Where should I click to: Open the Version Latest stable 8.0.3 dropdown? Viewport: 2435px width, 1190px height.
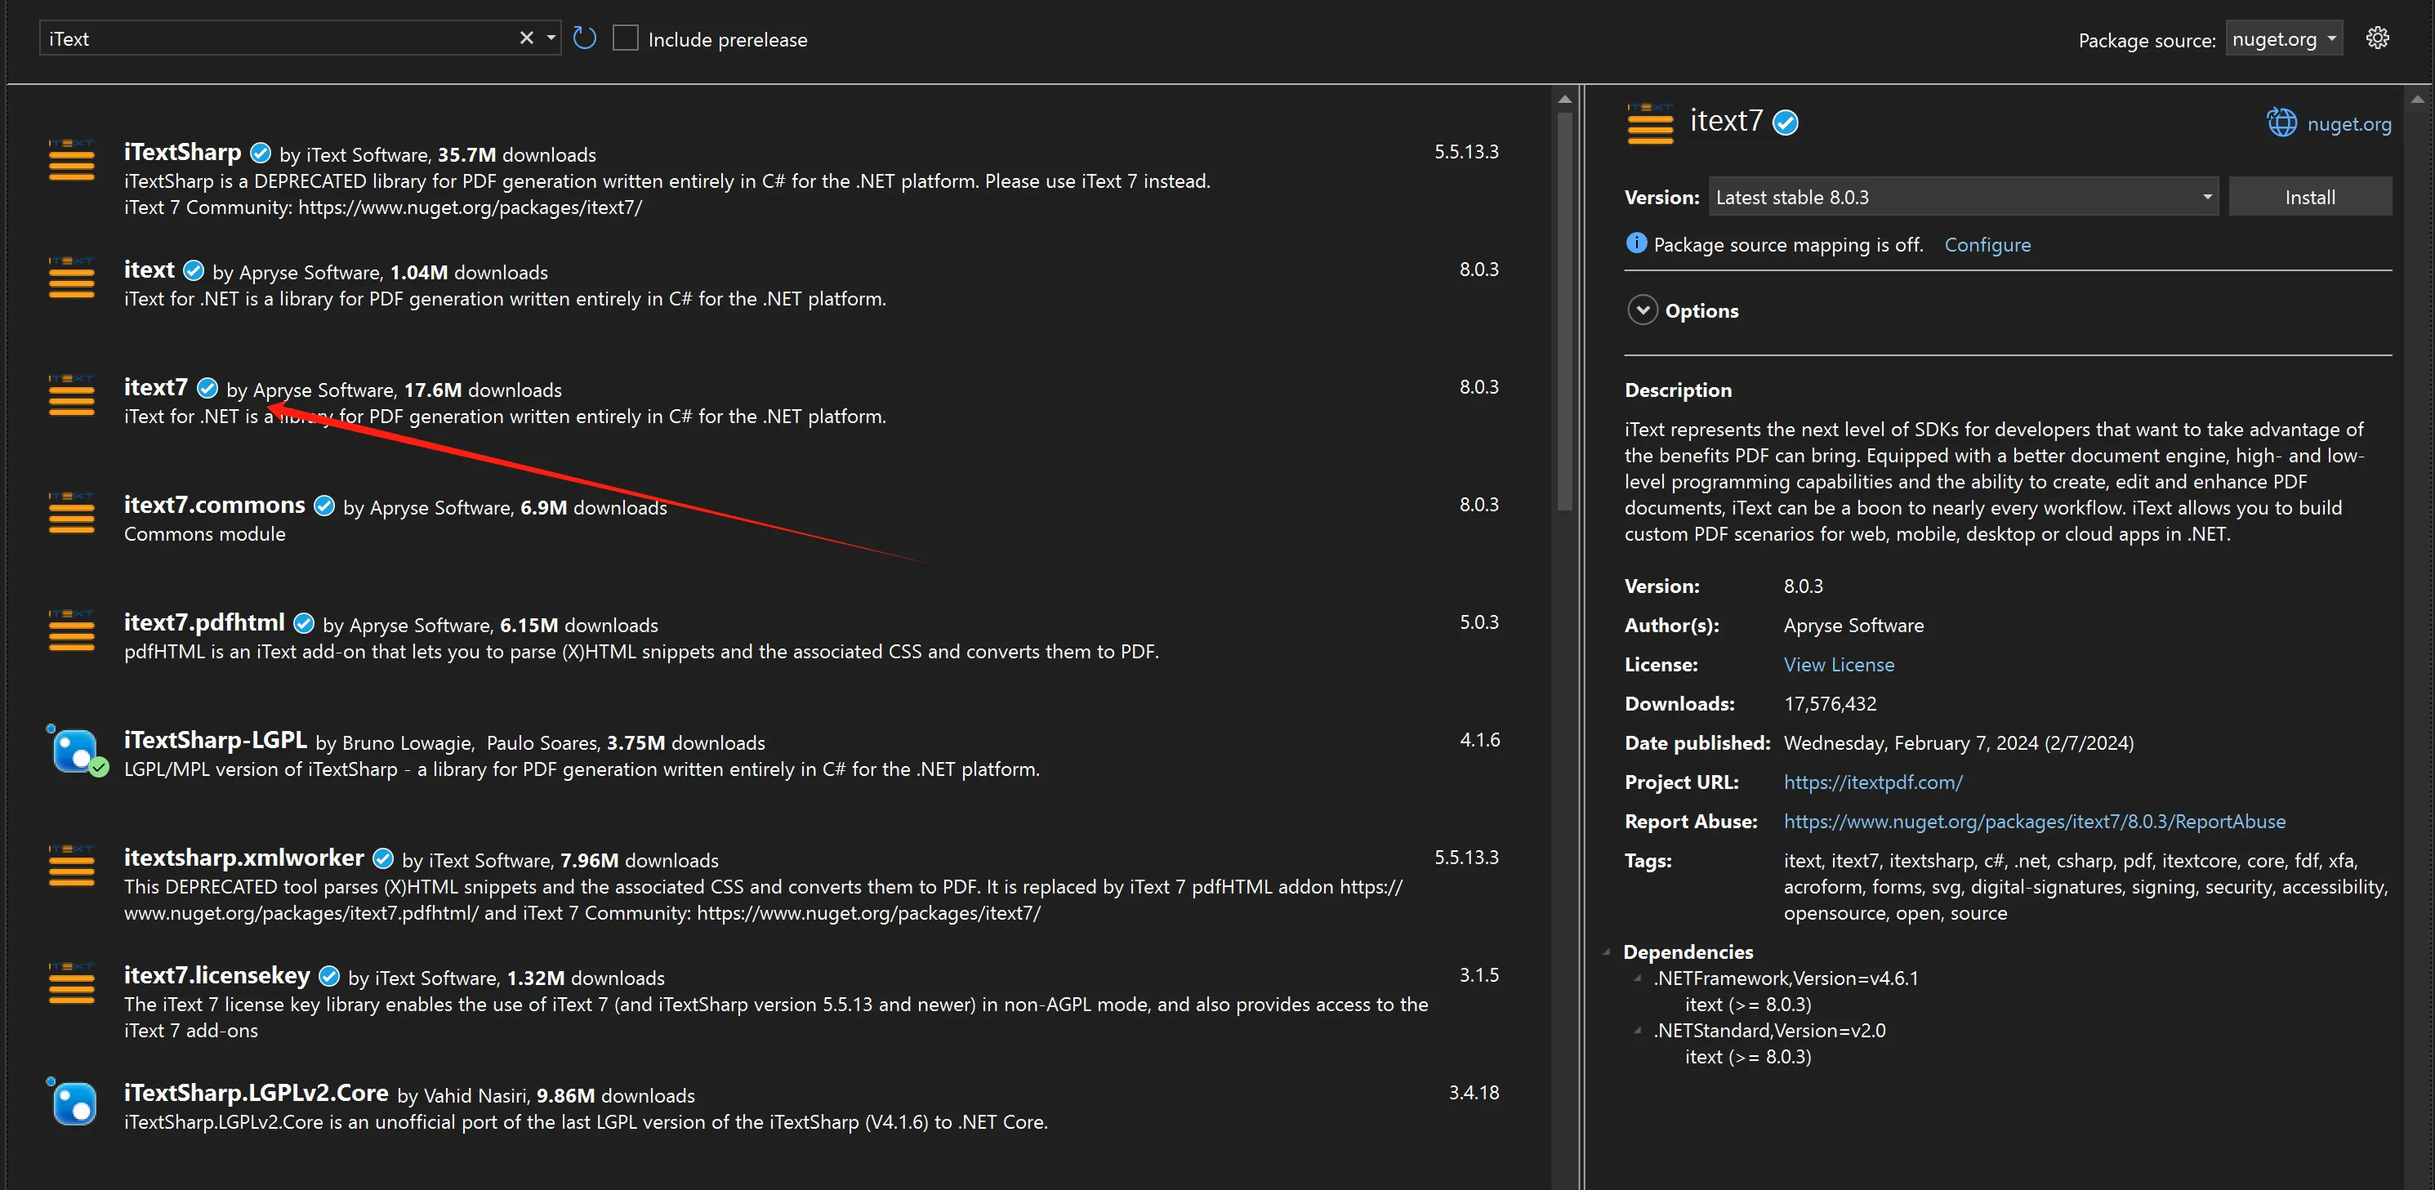(1964, 197)
